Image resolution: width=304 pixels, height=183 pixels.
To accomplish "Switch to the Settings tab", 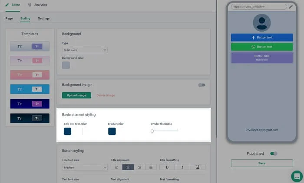I will click(x=43, y=19).
